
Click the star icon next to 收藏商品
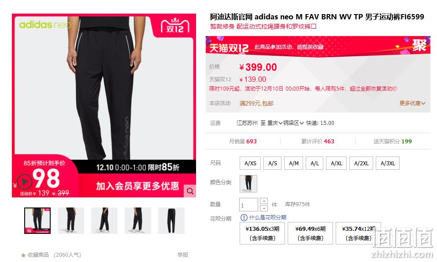pyautogui.click(x=23, y=255)
